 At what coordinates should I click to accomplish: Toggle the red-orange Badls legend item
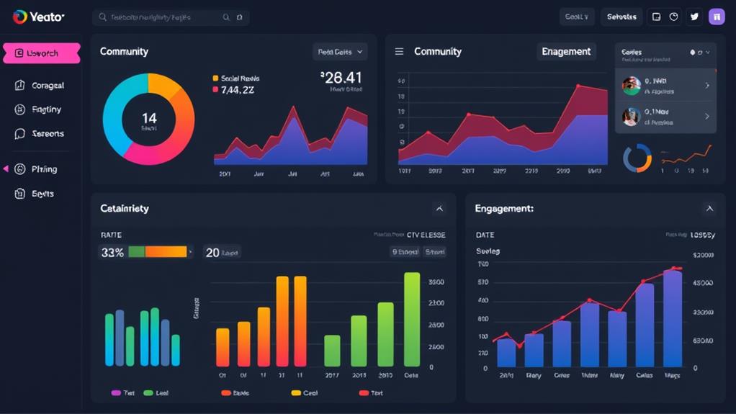(235, 393)
